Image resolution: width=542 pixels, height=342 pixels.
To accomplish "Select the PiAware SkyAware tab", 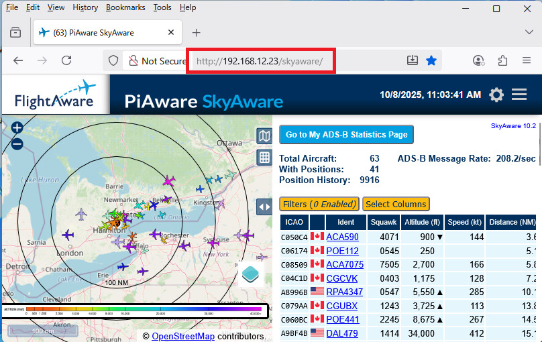I will [107, 32].
